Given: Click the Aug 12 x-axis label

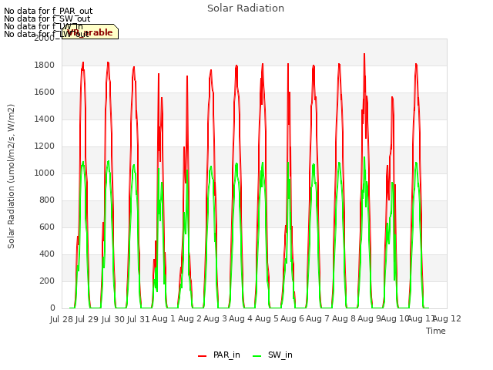Looking at the screenshot, I should click(x=448, y=318).
